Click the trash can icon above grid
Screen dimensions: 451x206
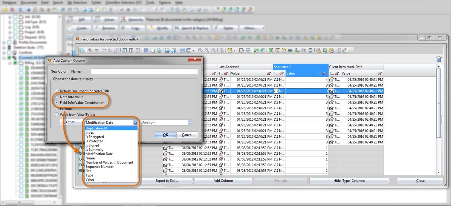(439, 59)
